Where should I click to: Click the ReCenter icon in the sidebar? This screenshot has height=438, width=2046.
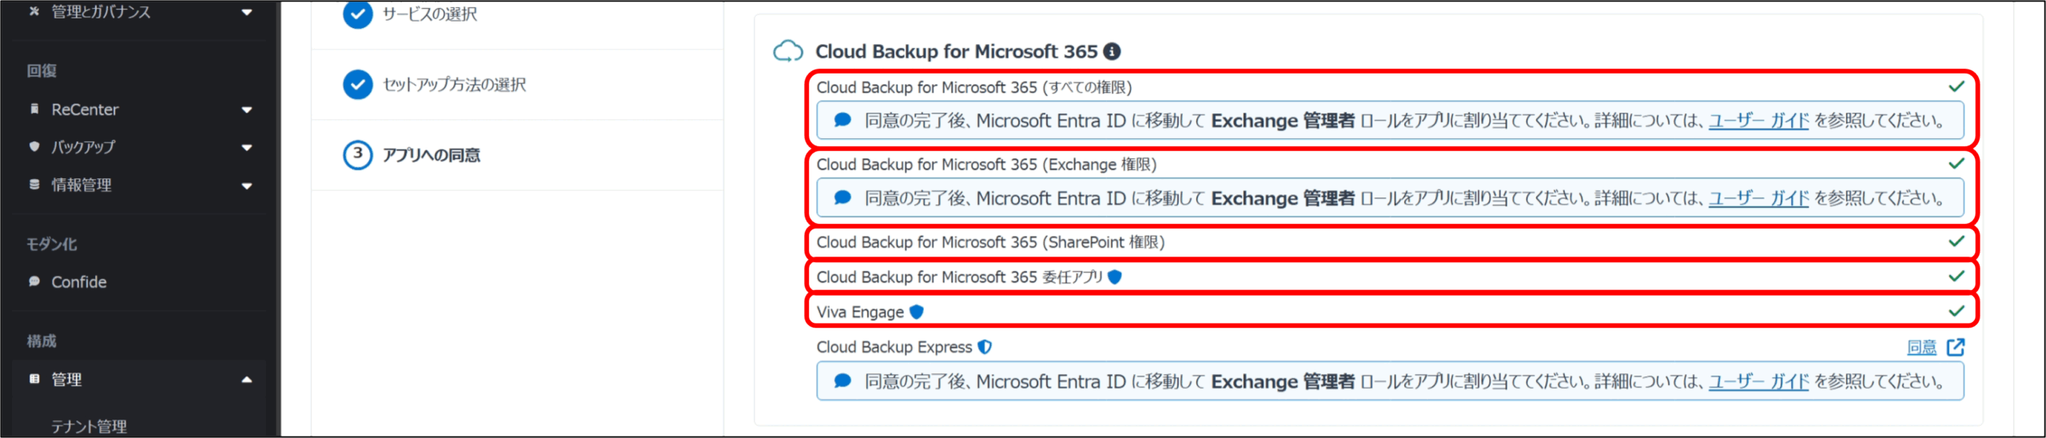tap(34, 109)
